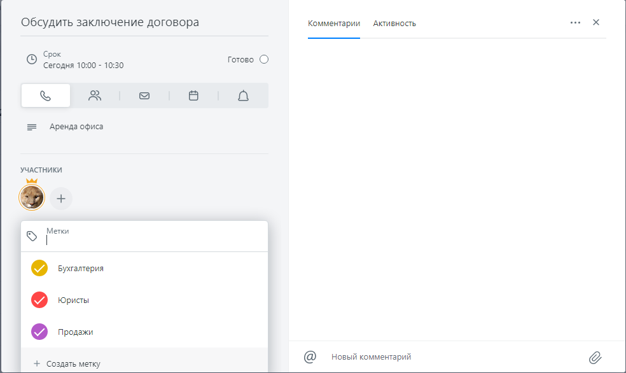The image size is (626, 373).
Task: Click the Аренда офиса description text
Action: click(x=76, y=127)
